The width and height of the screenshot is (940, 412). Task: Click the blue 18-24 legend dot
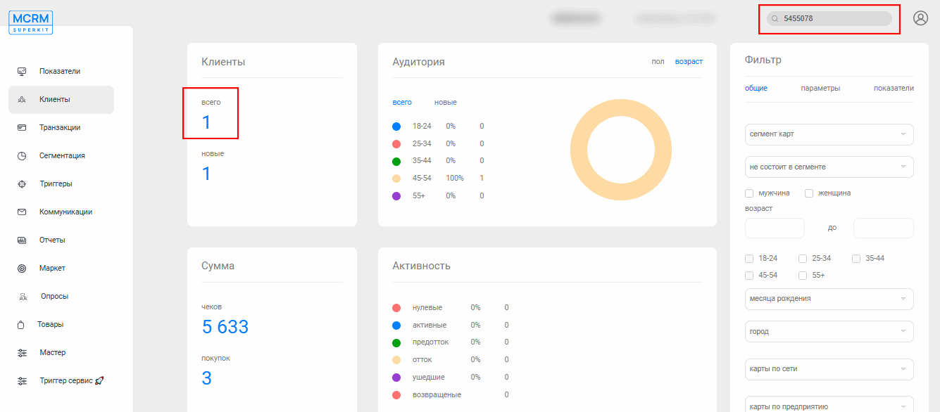396,127
